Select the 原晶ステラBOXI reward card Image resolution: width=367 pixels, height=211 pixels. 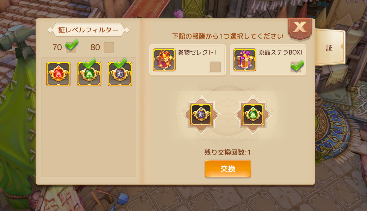[268, 60]
